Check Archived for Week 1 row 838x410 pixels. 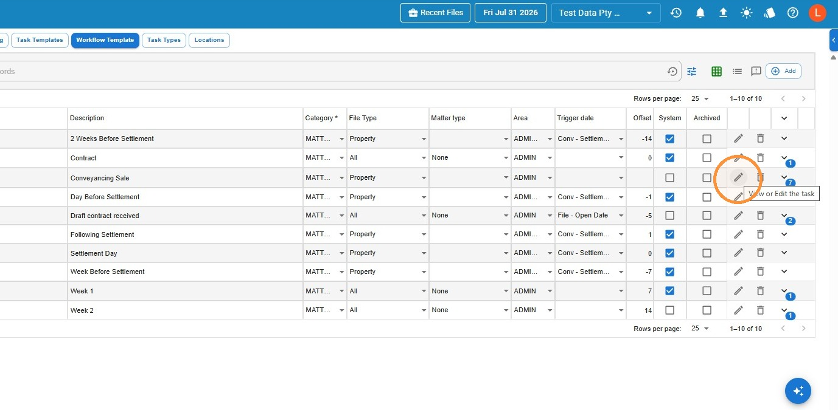[707, 291]
